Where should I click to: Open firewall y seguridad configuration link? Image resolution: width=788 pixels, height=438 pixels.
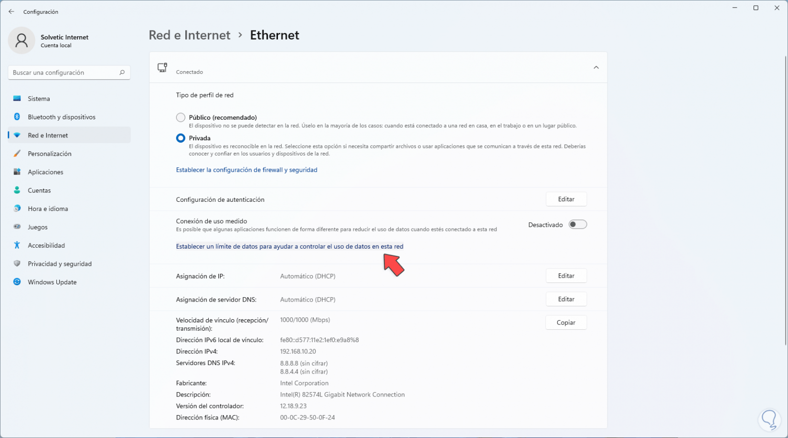coord(246,170)
